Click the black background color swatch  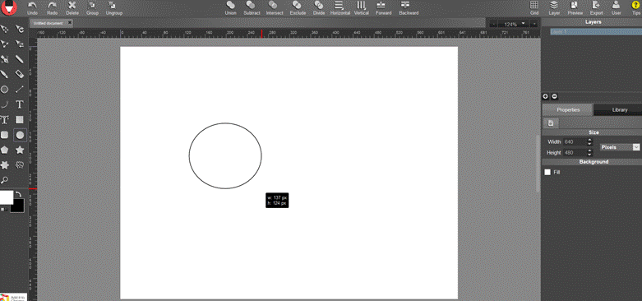(x=17, y=206)
